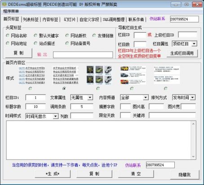Click the linked text list style thumbnail
The image size is (204, 185).
coord(32,75)
